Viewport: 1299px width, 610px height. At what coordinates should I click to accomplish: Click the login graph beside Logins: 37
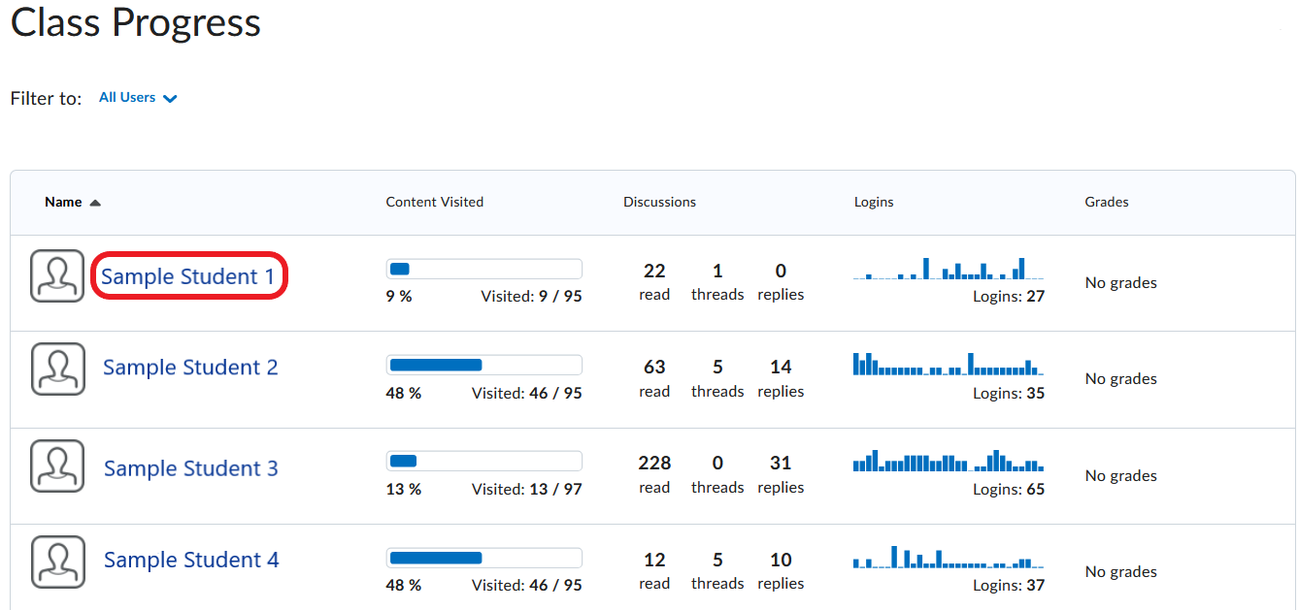(x=947, y=561)
